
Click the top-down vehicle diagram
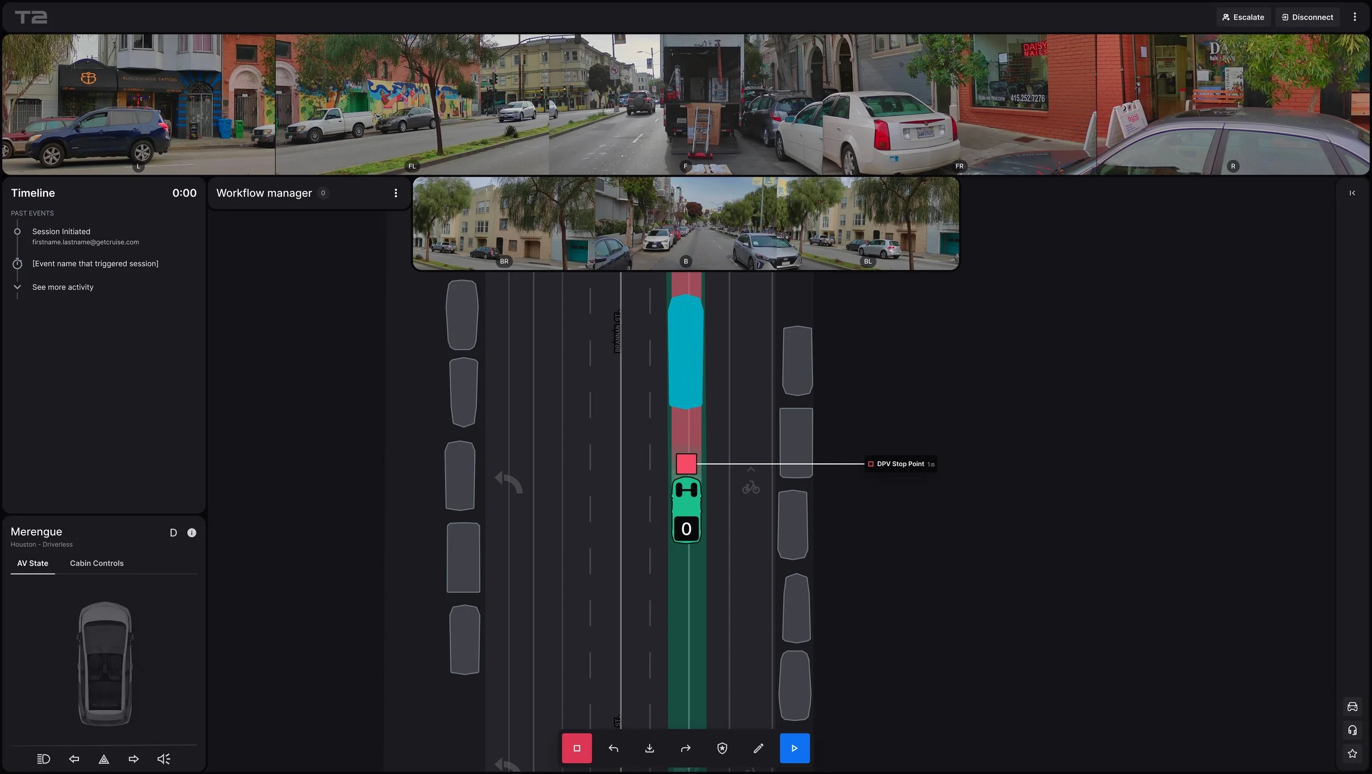[x=105, y=664]
